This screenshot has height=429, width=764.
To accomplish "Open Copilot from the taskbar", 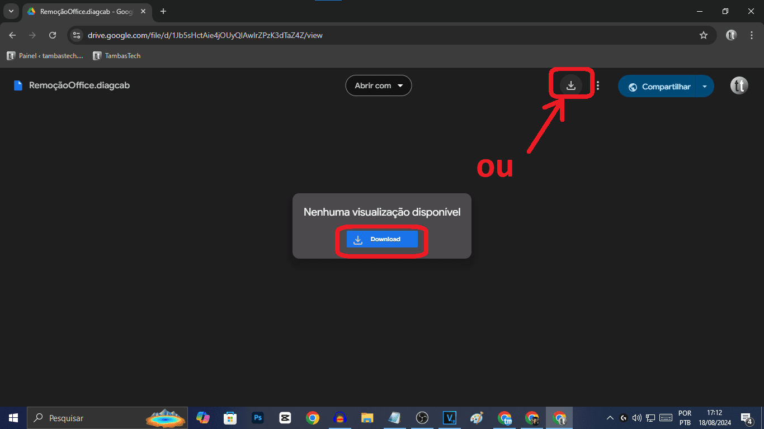I will [203, 417].
